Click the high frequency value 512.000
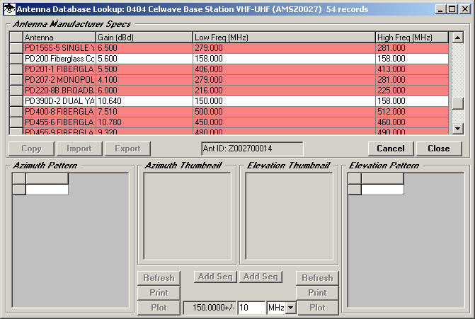 [391, 111]
